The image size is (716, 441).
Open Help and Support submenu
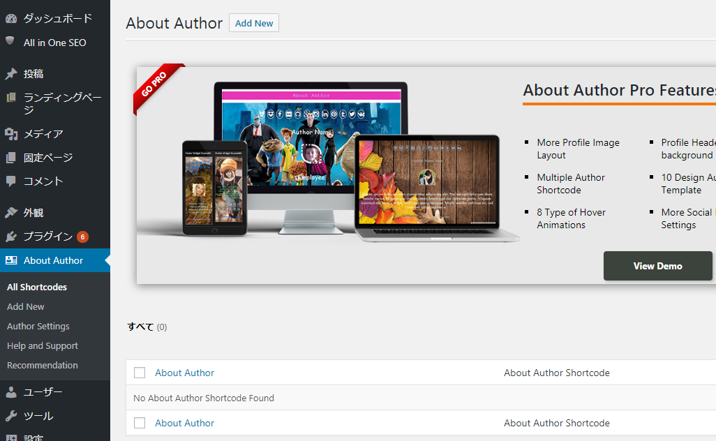(x=43, y=346)
